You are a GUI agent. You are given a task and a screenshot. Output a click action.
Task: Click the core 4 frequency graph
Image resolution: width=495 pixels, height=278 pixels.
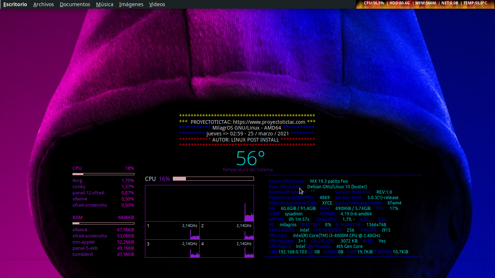tap(226, 248)
